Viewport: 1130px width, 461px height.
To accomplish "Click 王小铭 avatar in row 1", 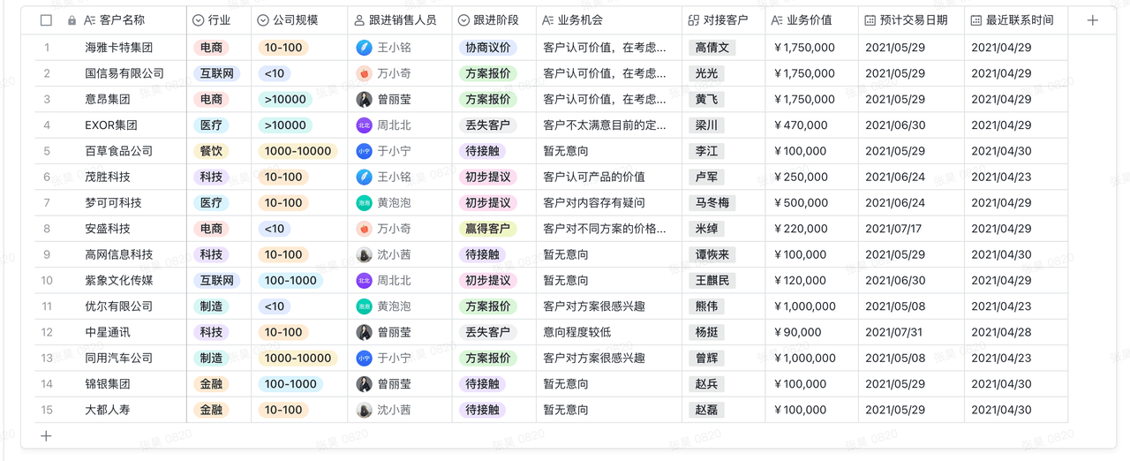I will tap(364, 48).
